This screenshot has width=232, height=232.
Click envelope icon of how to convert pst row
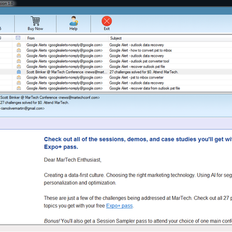pos(19,50)
